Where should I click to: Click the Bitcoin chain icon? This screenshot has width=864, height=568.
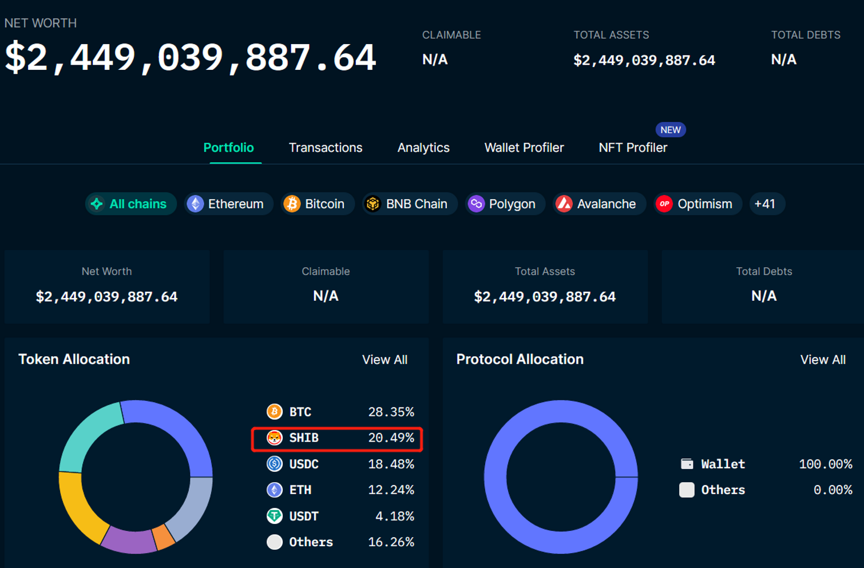click(x=292, y=204)
